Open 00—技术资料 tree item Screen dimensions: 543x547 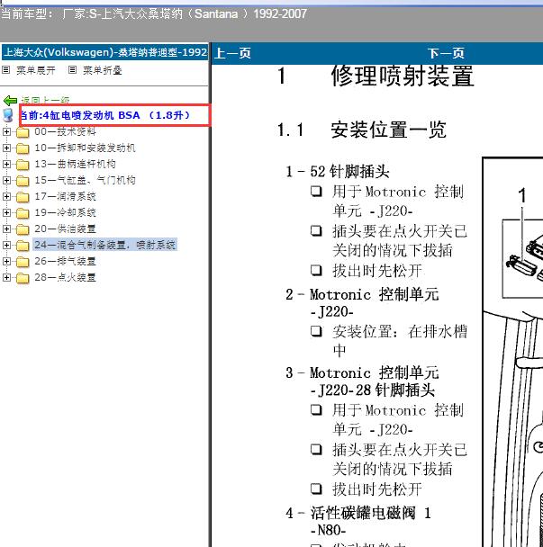tap(65, 131)
